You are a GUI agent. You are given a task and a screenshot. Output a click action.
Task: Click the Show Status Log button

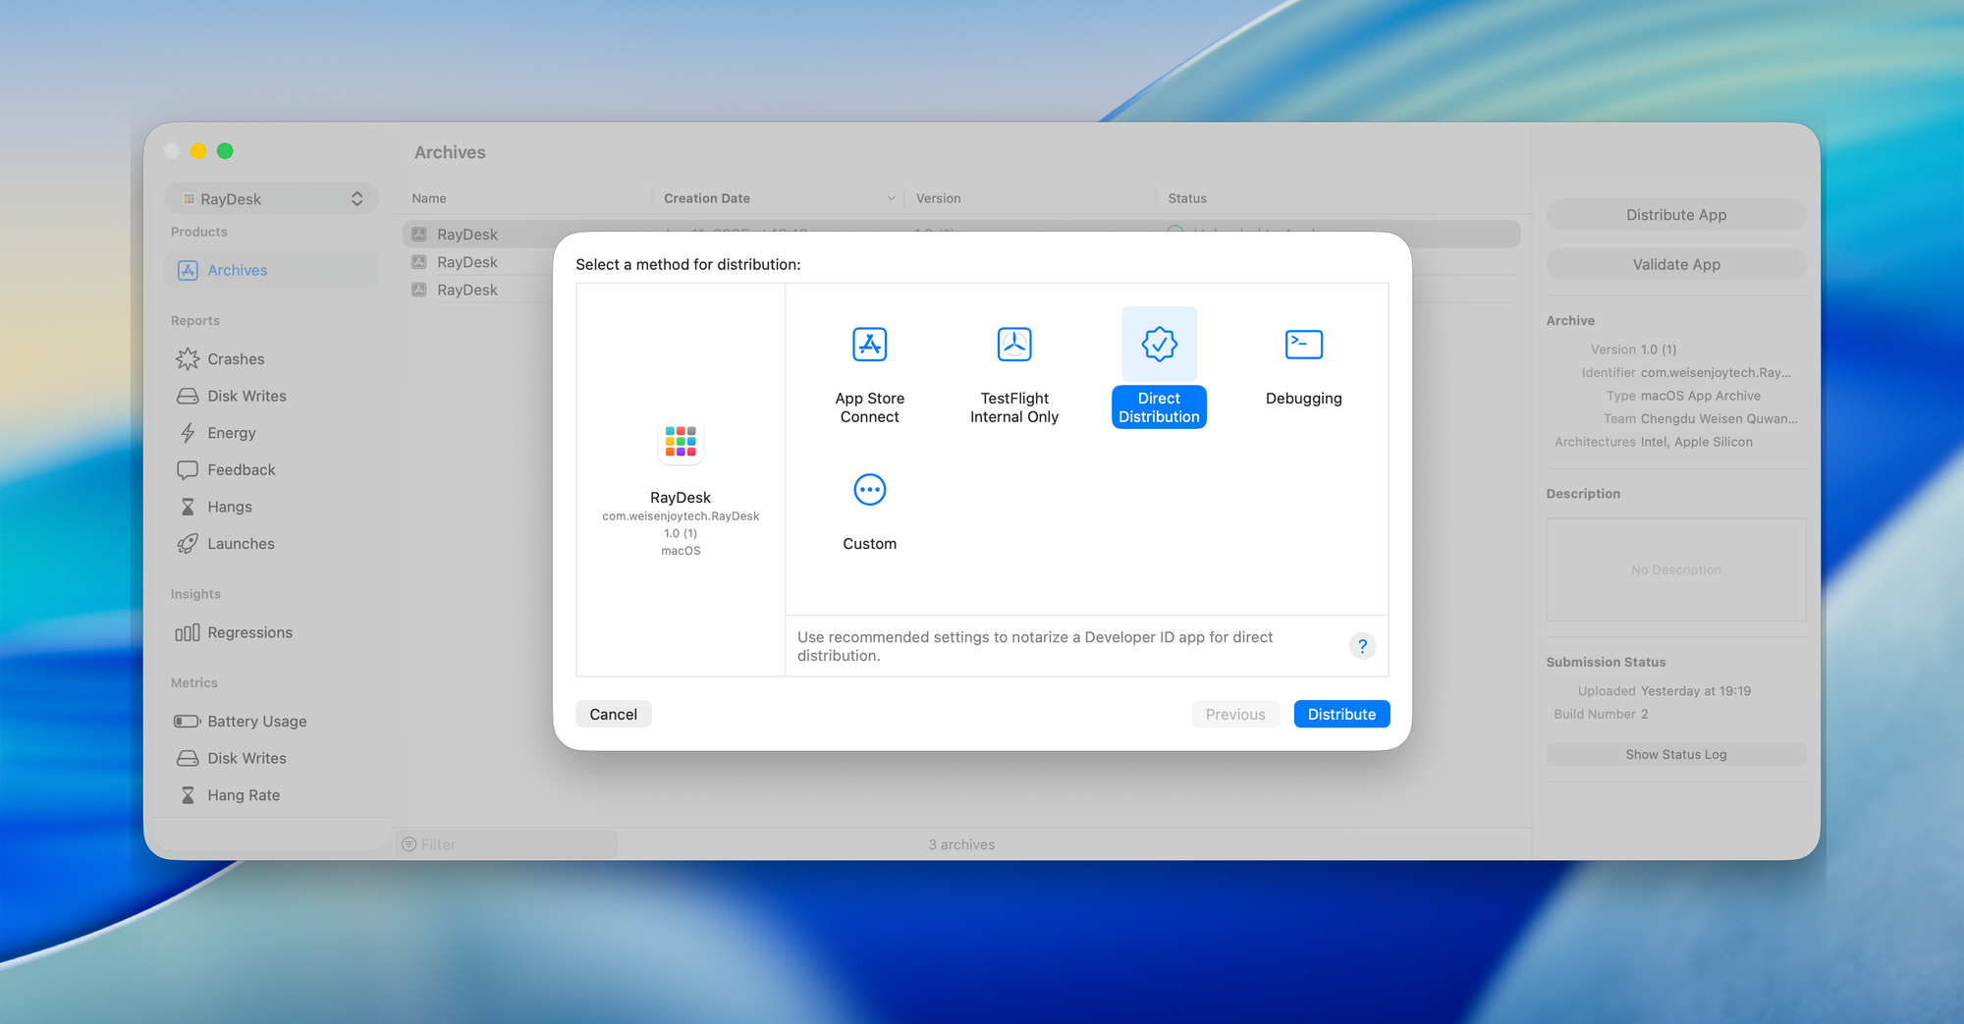pos(1675,755)
